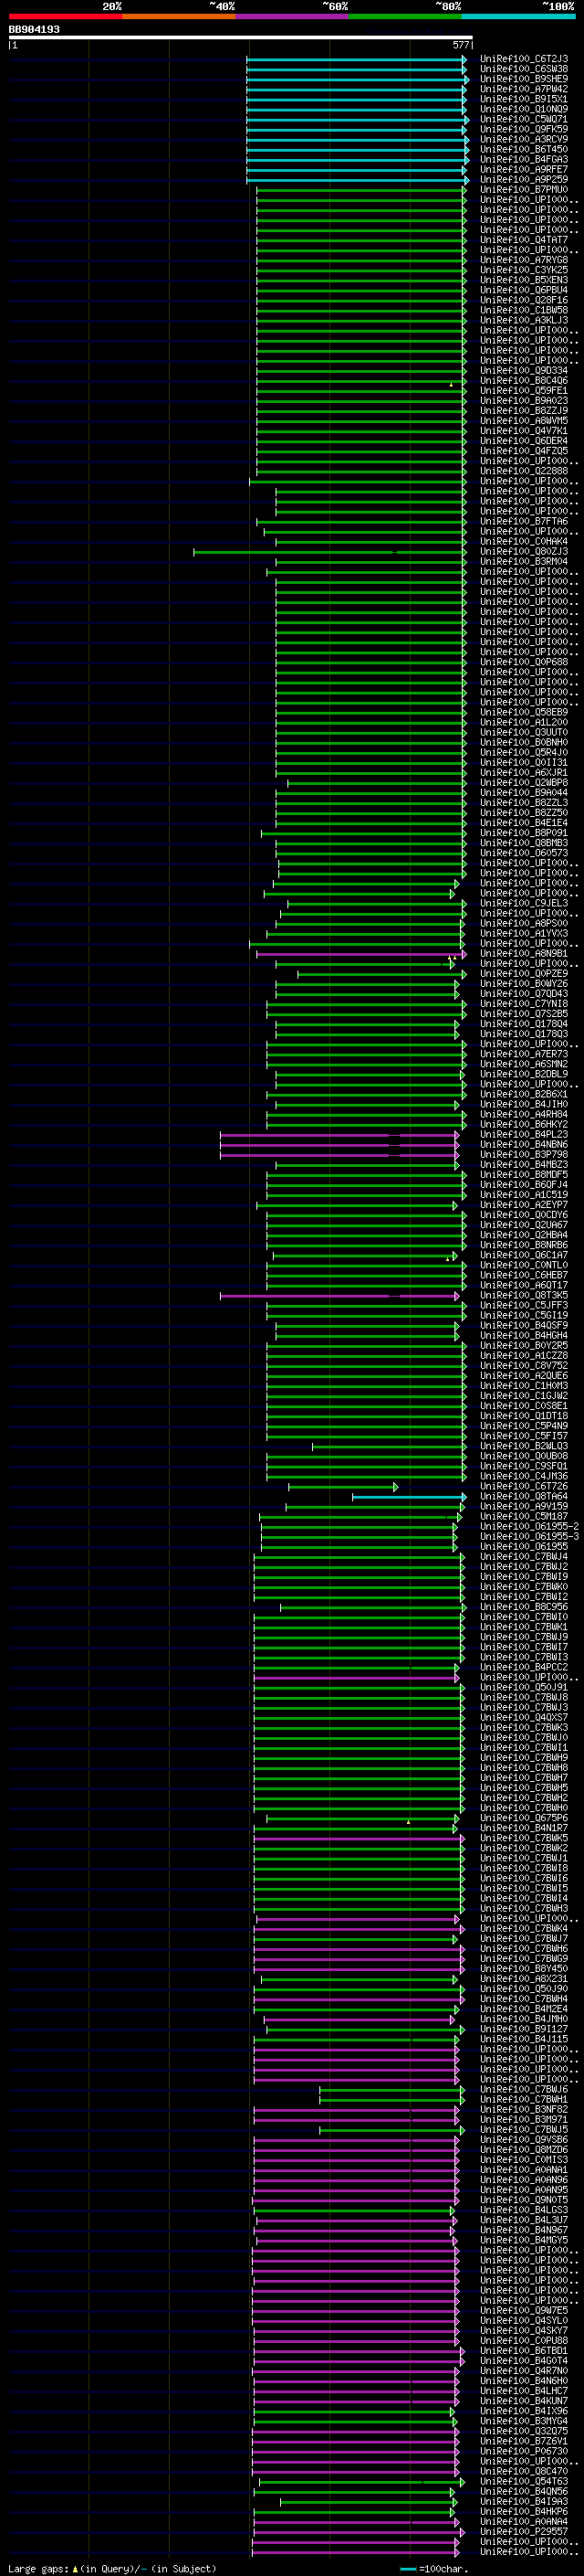Image resolution: width=584 pixels, height=2576 pixels.
Task: Open hit UniRef100_C6T2J3
Action: [524, 59]
